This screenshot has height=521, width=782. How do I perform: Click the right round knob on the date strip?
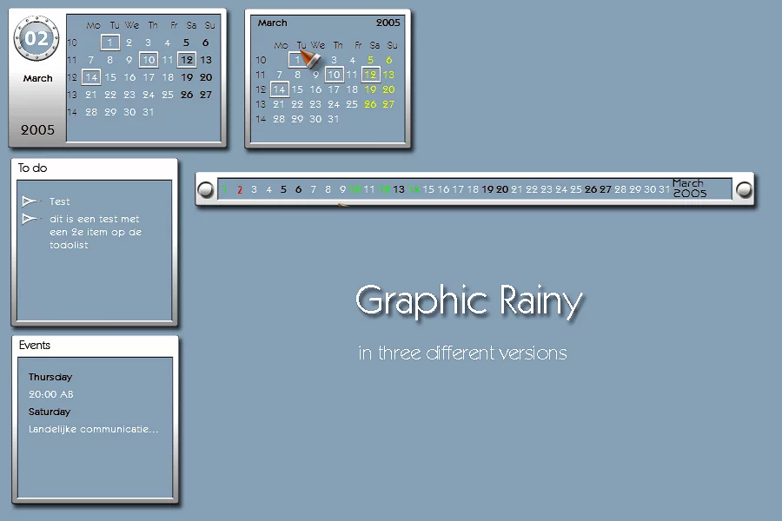pos(745,189)
